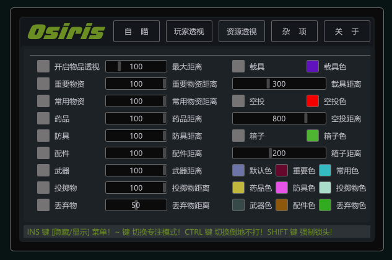Adjust the 载具距离 slider showing 300
The height and width of the screenshot is (260, 392).
click(x=279, y=84)
